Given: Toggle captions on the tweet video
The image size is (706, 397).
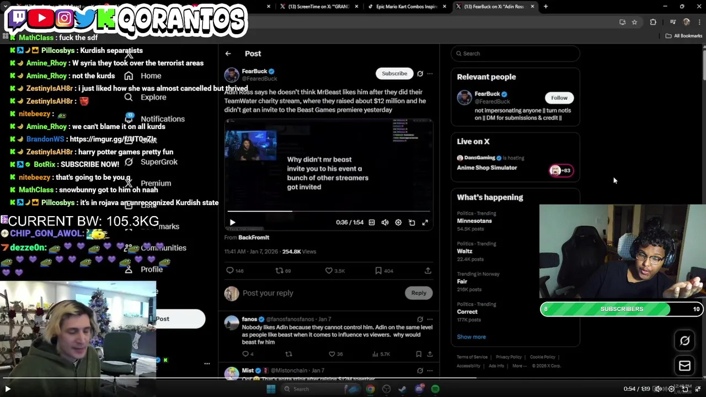Looking at the screenshot, I should coord(372,222).
